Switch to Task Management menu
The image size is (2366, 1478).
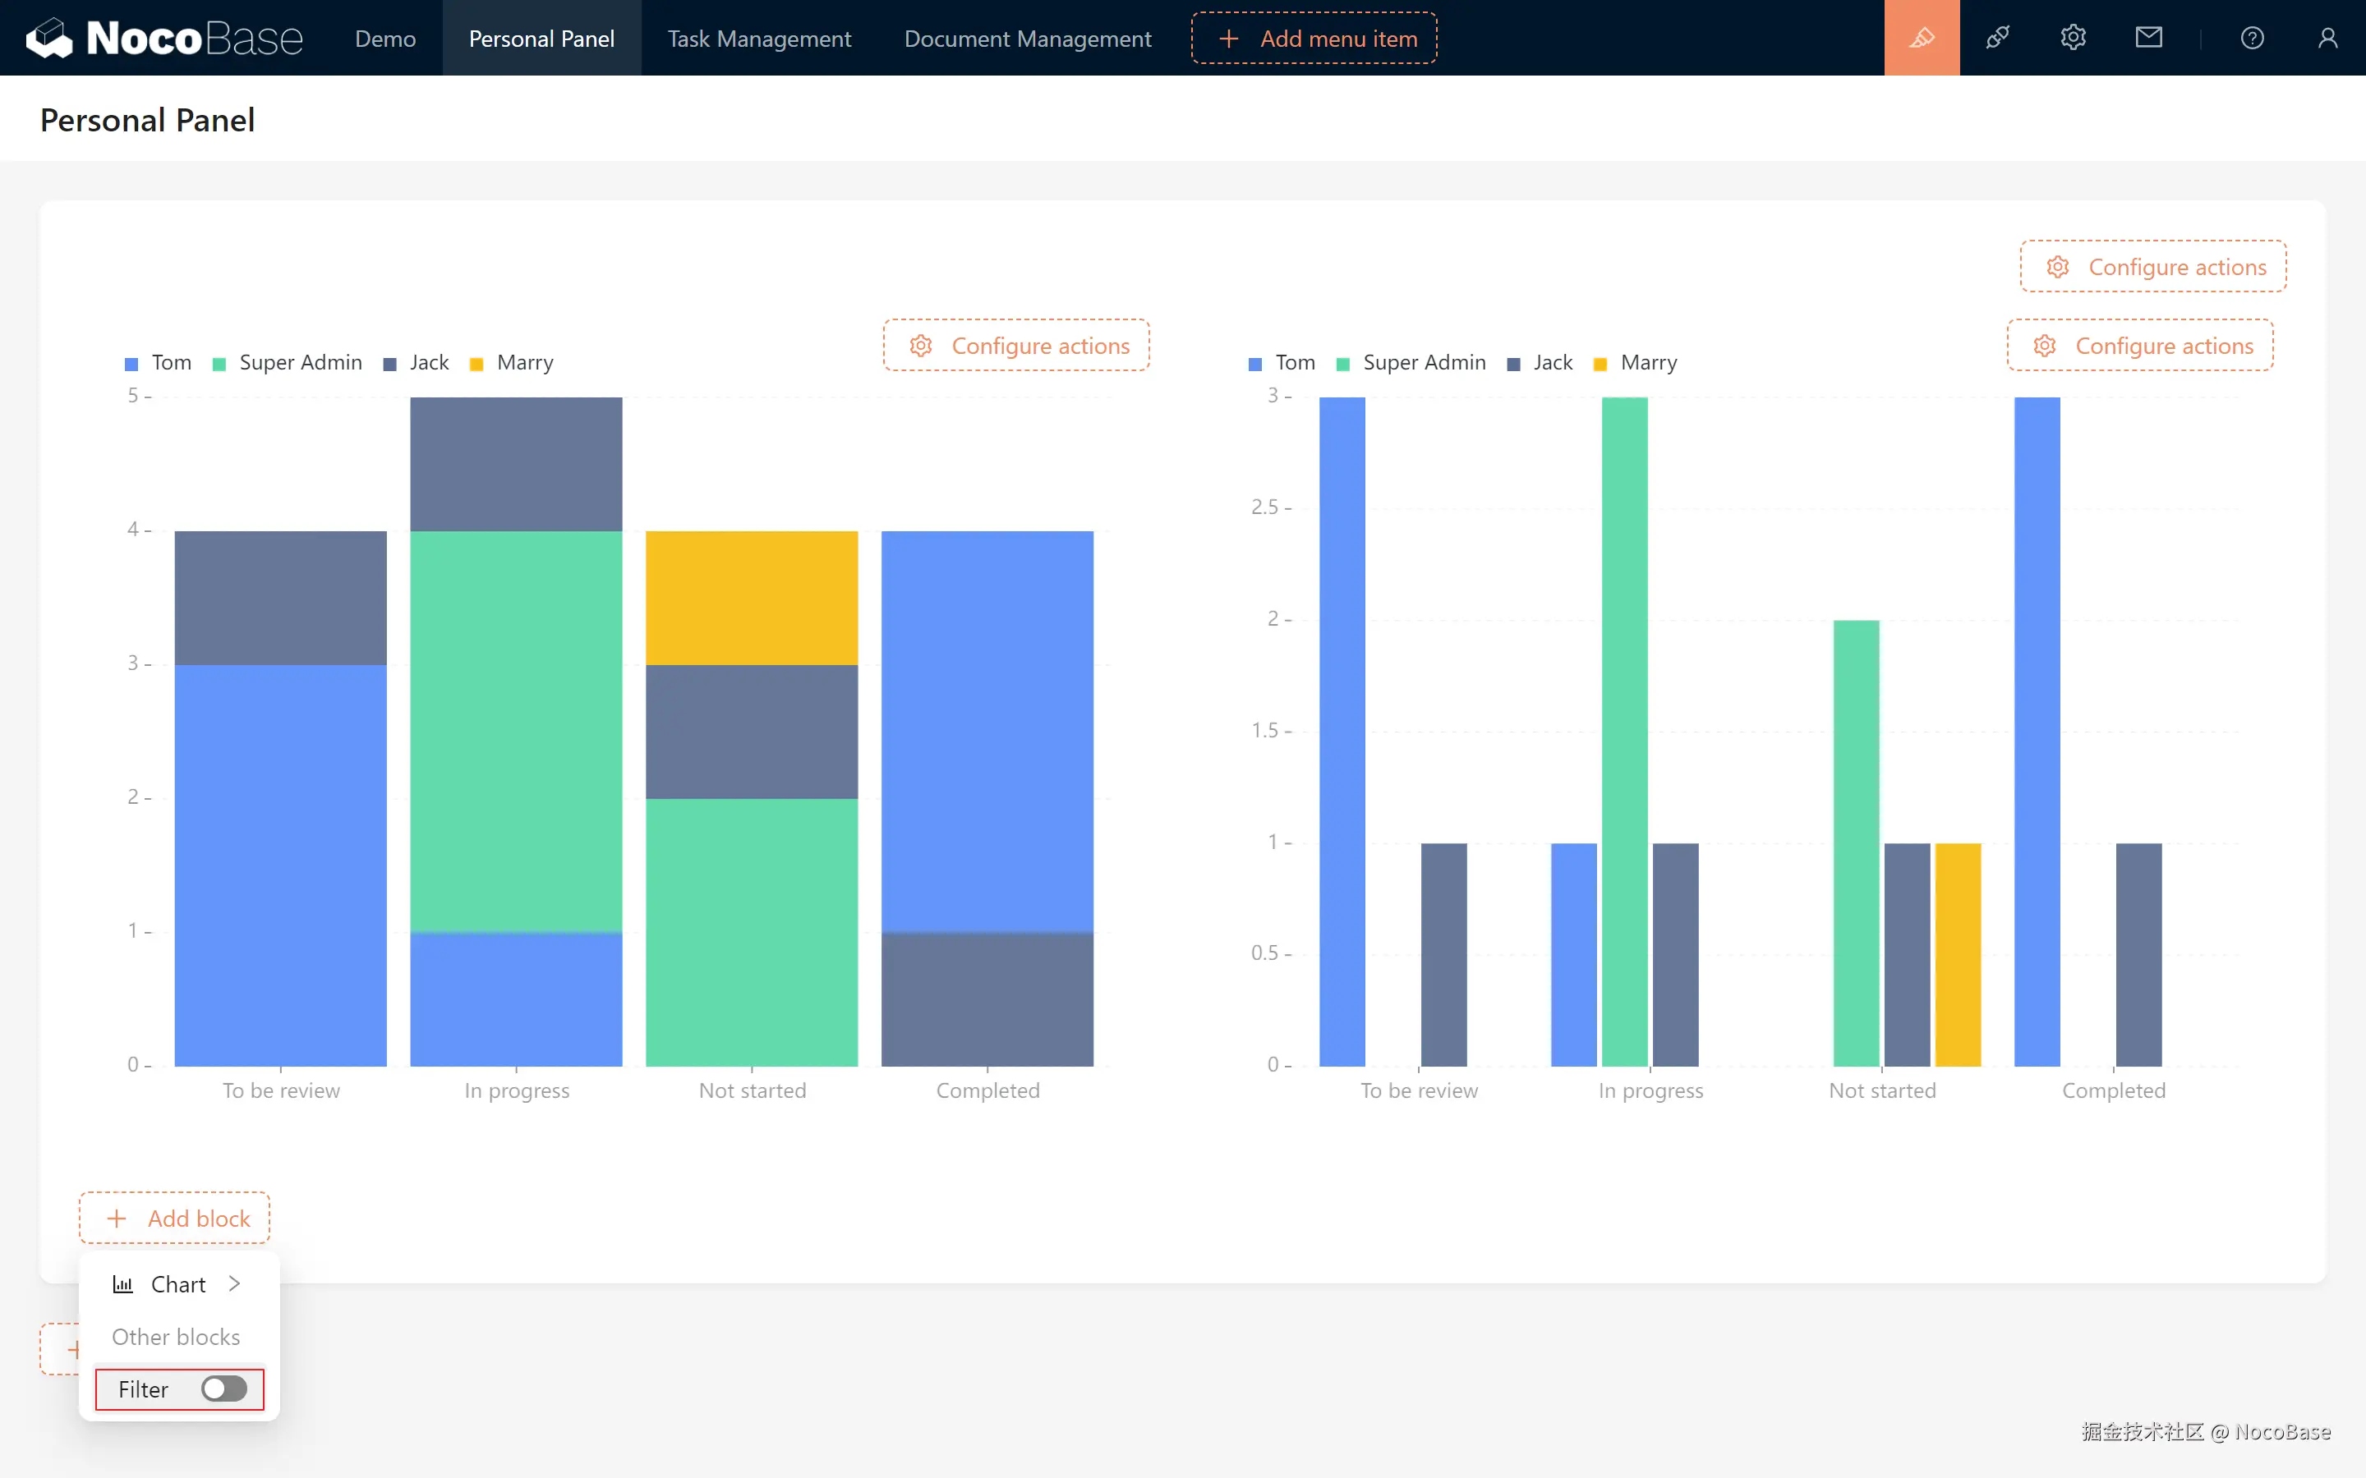759,38
